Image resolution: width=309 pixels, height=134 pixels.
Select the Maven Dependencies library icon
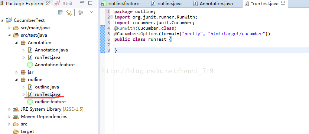tap(16, 117)
